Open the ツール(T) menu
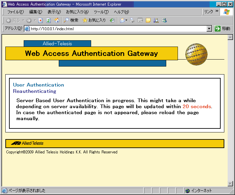The image size is (235, 195). [101, 12]
